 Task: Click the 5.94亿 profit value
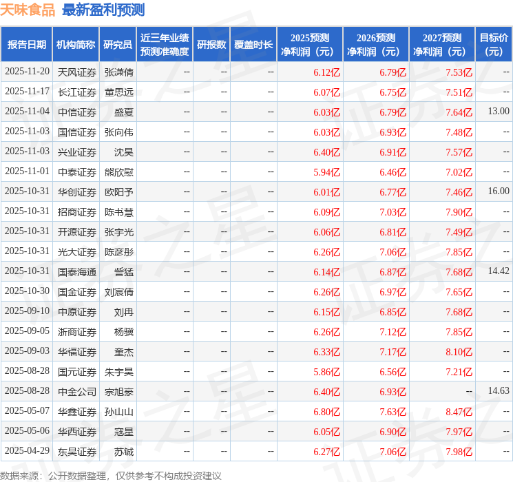(327, 172)
